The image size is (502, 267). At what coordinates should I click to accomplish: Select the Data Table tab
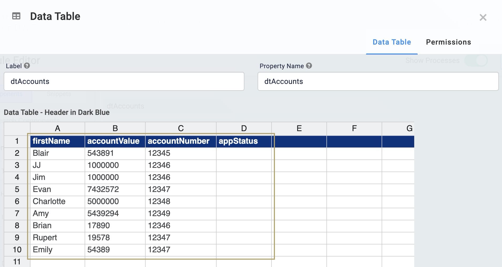click(392, 42)
